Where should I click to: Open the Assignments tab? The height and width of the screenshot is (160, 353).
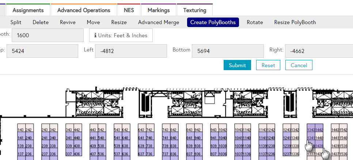pyautogui.click(x=29, y=10)
